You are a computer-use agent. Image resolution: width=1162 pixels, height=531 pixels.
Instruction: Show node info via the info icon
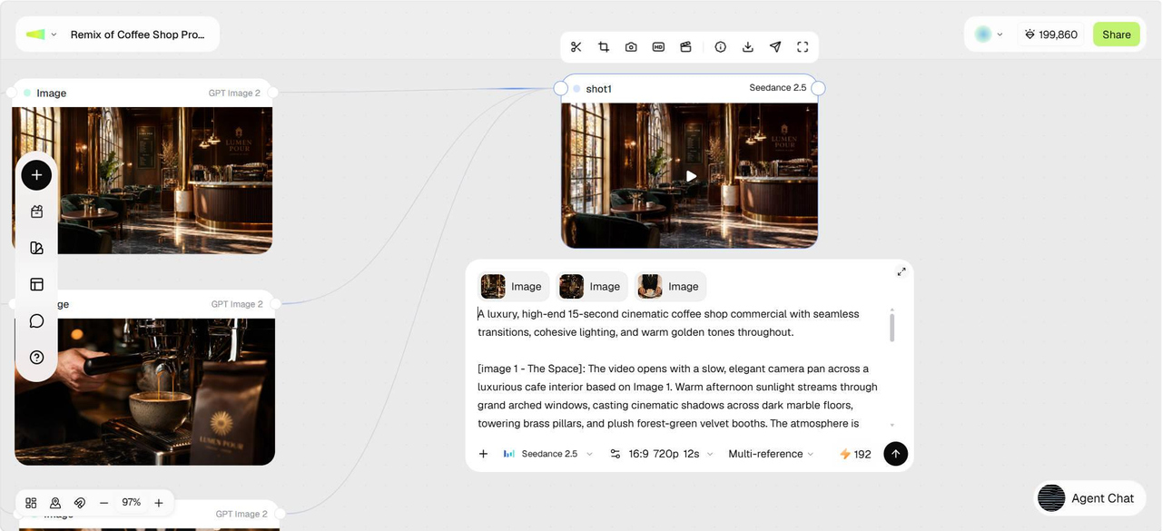721,47
